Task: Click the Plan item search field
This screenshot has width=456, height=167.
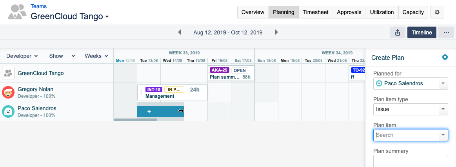Action: coord(406,135)
